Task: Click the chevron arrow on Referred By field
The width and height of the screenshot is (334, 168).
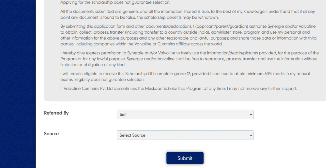Action: (x=251, y=114)
